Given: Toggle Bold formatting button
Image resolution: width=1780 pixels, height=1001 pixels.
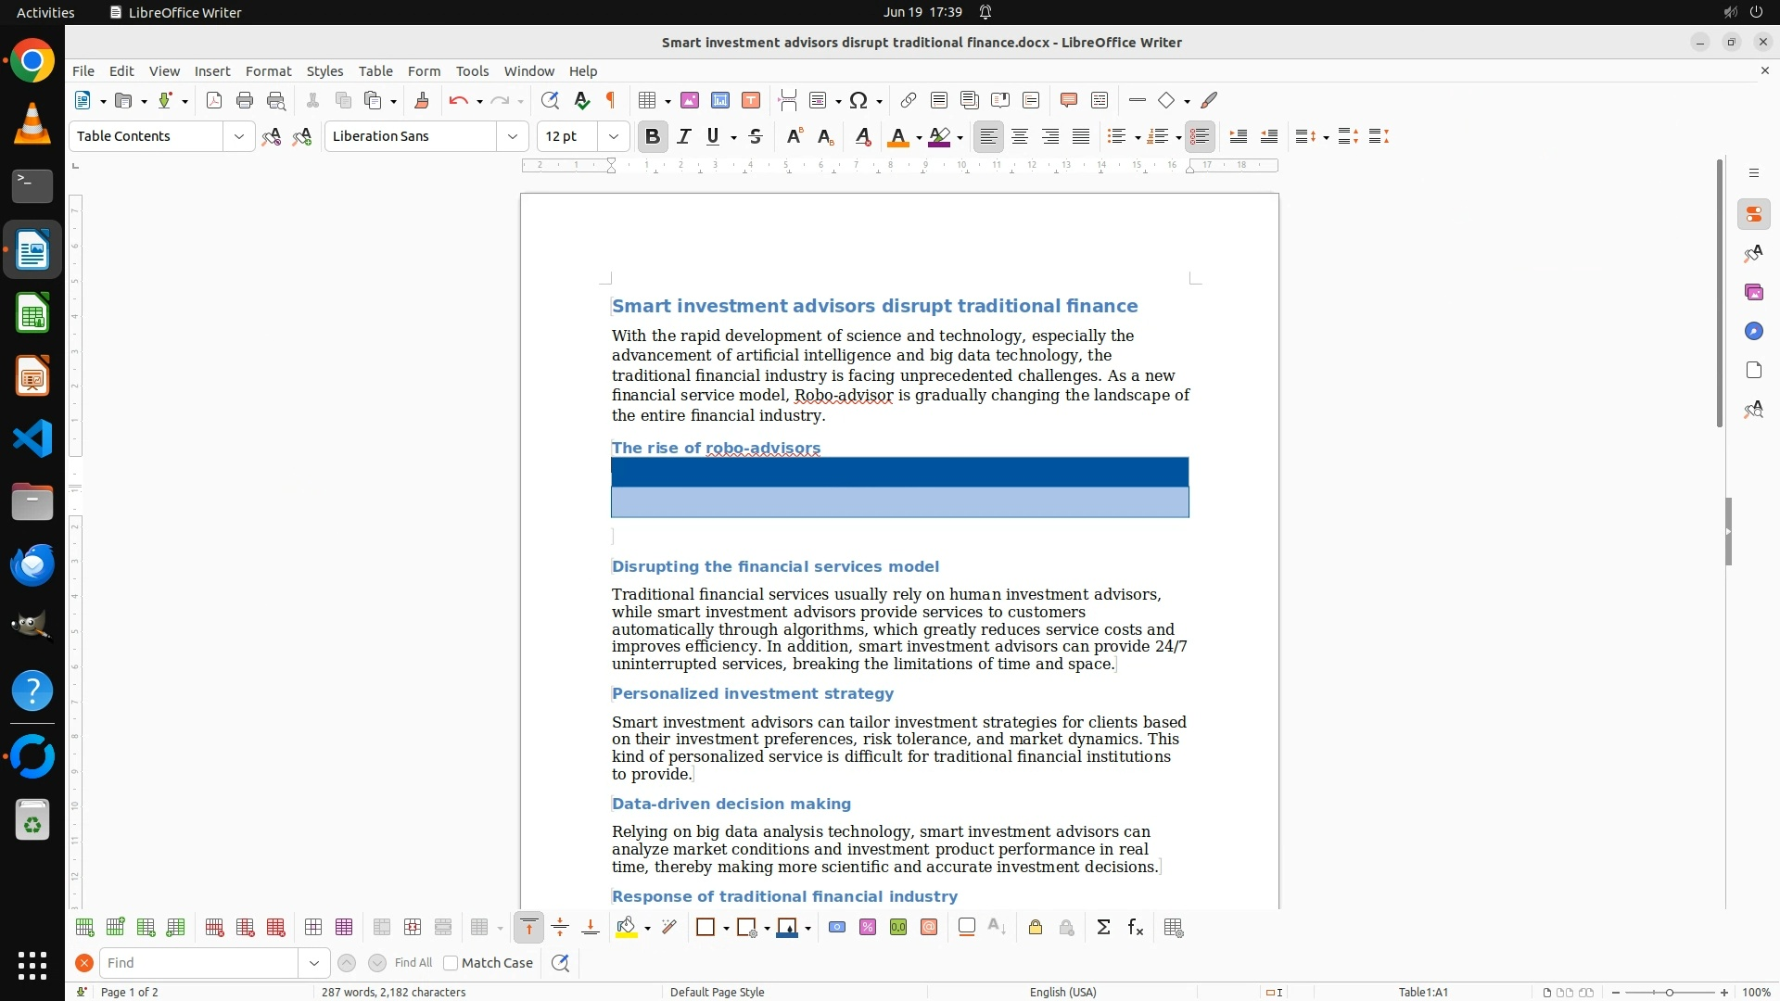Looking at the screenshot, I should pos(653,136).
